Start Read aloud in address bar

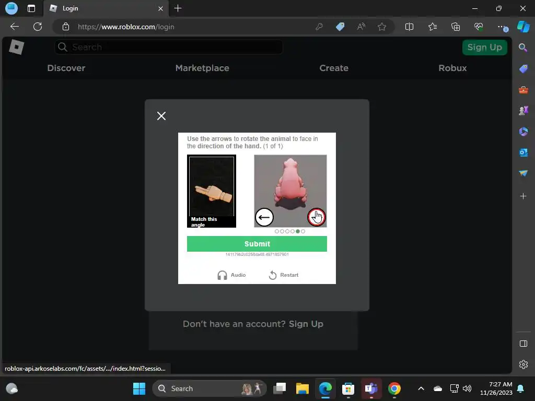(361, 27)
